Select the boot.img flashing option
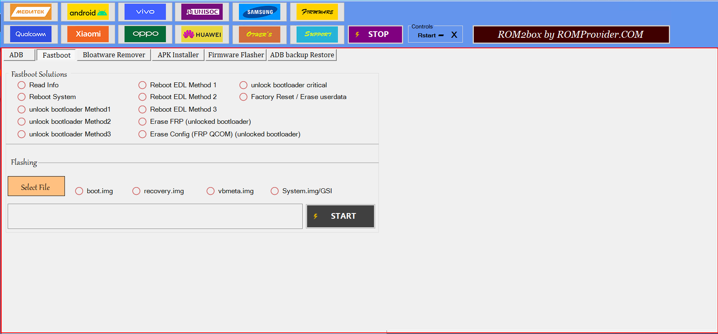 point(94,191)
